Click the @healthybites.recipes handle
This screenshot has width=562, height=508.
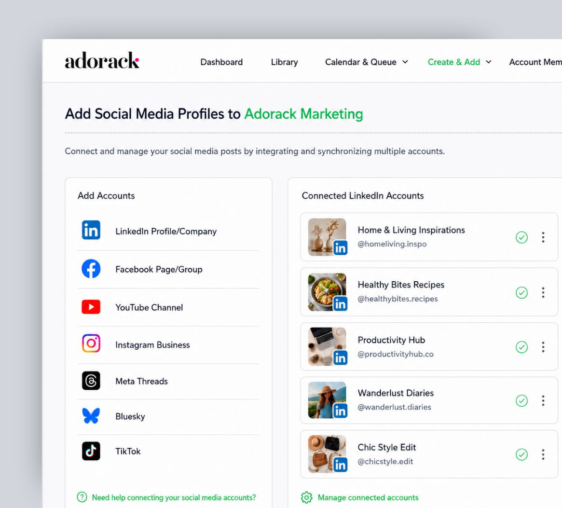coord(398,299)
